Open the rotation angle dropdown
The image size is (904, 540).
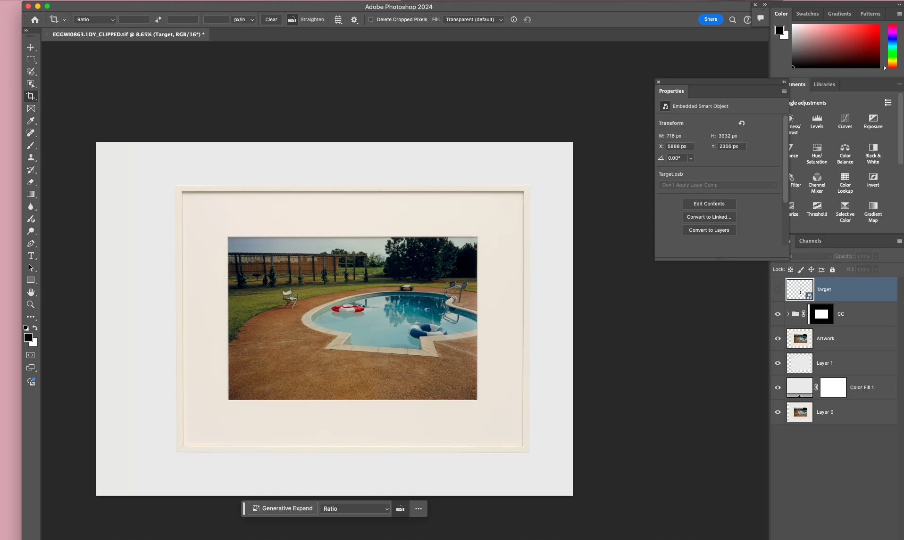click(691, 158)
